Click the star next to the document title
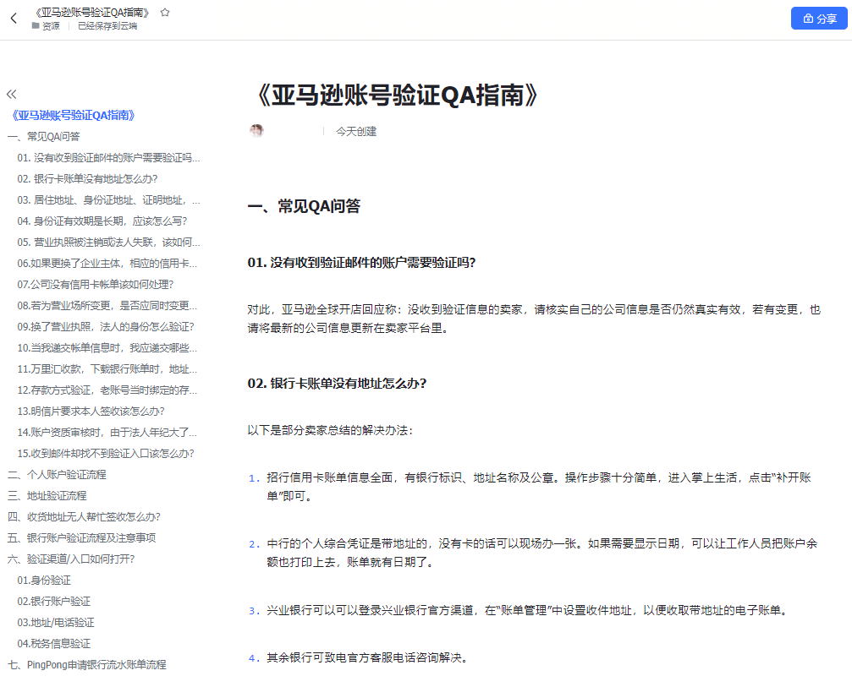The height and width of the screenshot is (687, 852). tap(165, 12)
